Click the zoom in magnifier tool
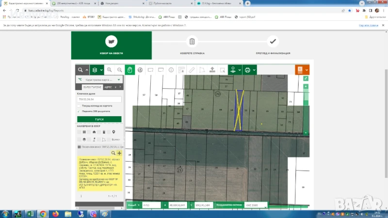Viewport: 388px width, 218px height. click(110, 70)
